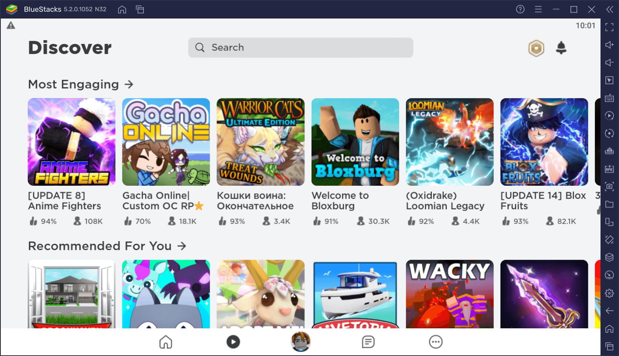This screenshot has height=356, width=619.
Task: Click the BlueStacks help question mark icon
Action: point(520,9)
